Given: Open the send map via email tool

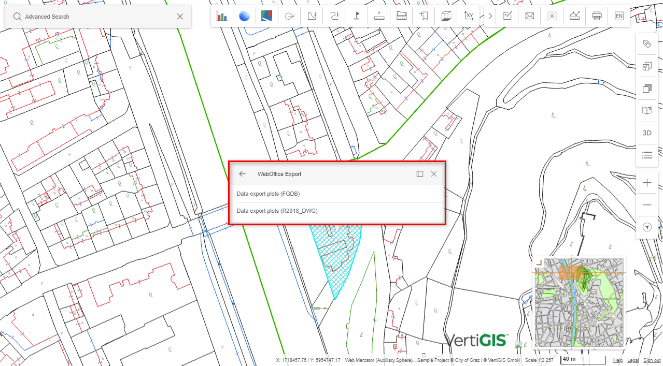Looking at the screenshot, I should click(x=529, y=16).
